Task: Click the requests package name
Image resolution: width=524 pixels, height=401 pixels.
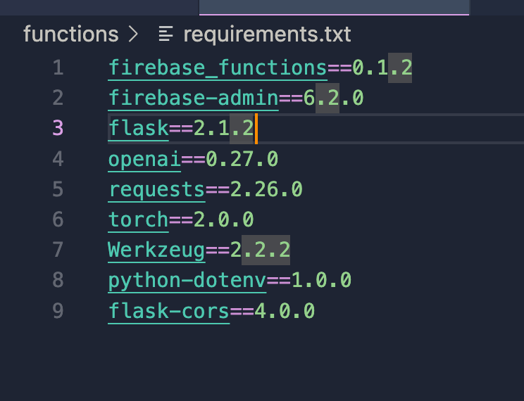Action: pyautogui.click(x=157, y=190)
